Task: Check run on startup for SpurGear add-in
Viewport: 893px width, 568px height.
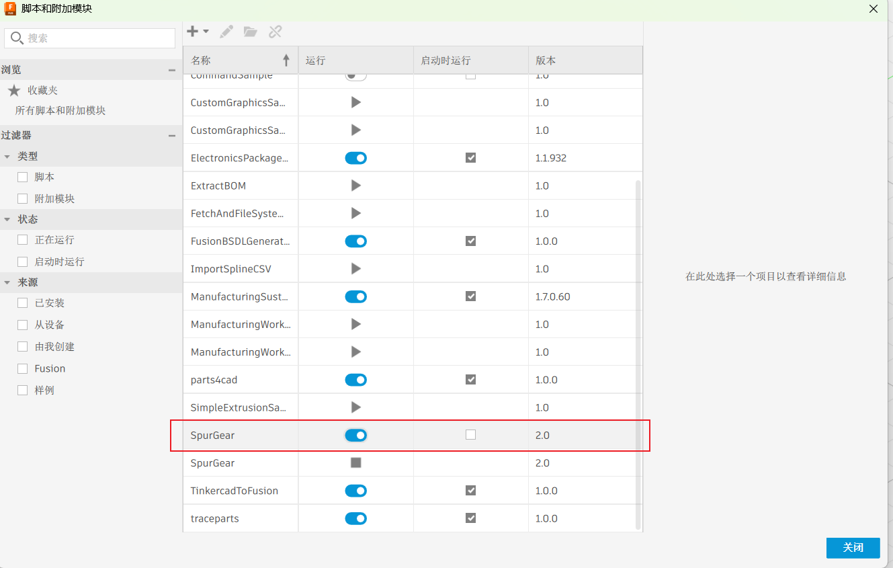Action: pos(470,435)
